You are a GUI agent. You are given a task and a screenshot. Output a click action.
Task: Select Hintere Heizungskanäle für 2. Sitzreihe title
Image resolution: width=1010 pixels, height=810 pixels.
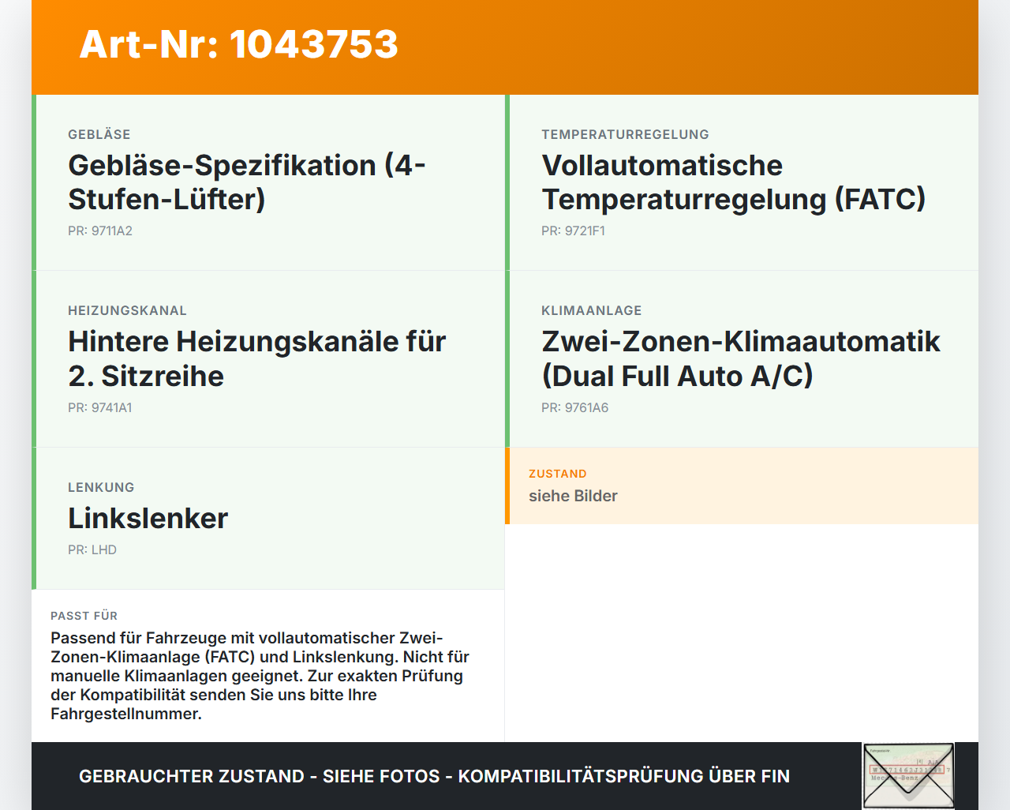[257, 359]
